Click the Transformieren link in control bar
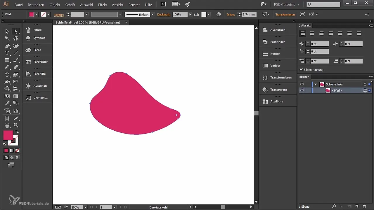This screenshot has width=374, height=210. tap(285, 14)
